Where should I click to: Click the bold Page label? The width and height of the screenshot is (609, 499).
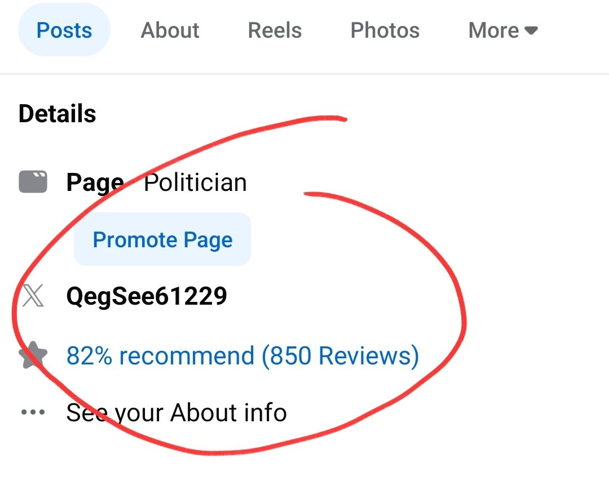tap(95, 182)
